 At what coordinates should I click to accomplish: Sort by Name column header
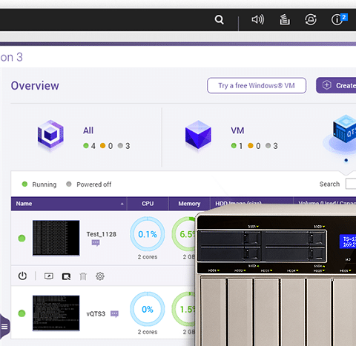click(69, 204)
